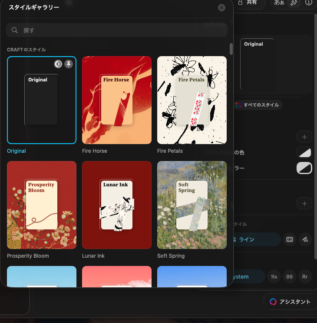Click the info icon in top toolbar
317x323 pixels.
[309, 3]
